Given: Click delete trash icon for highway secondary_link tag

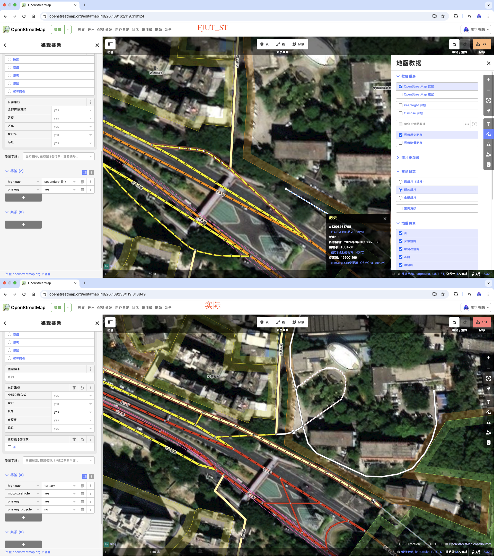Looking at the screenshot, I should (x=82, y=182).
